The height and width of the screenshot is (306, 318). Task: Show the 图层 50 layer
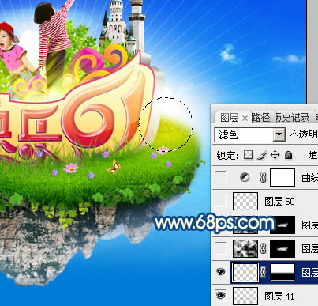220,201
